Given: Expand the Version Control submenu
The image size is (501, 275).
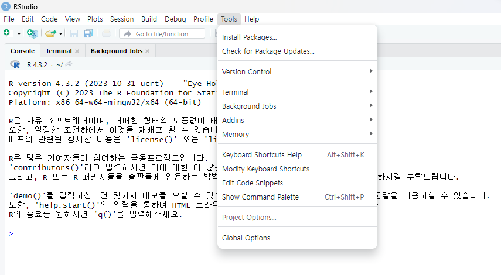Looking at the screenshot, I should click(x=297, y=72).
